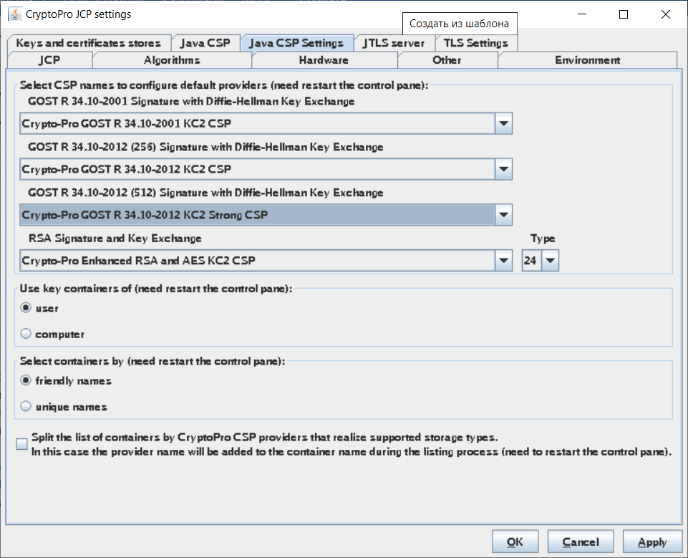Switch to the Java CSP tab
This screenshot has width=688, height=558.
pyautogui.click(x=205, y=43)
